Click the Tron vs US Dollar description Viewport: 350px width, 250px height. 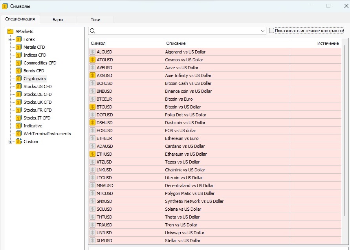[181, 225]
